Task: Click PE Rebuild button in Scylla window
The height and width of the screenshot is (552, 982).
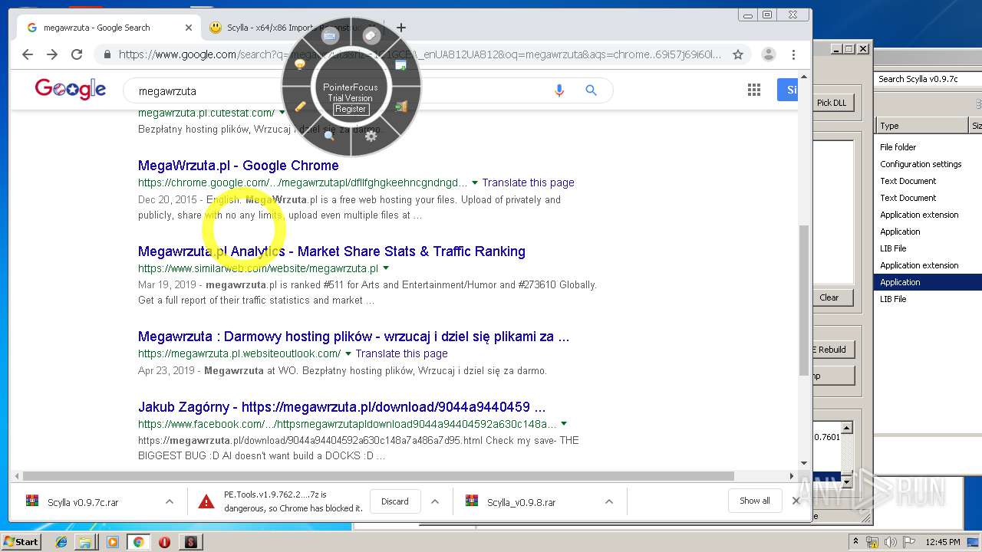Action: [832, 350]
